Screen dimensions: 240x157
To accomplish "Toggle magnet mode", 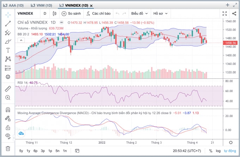I will (8, 110).
